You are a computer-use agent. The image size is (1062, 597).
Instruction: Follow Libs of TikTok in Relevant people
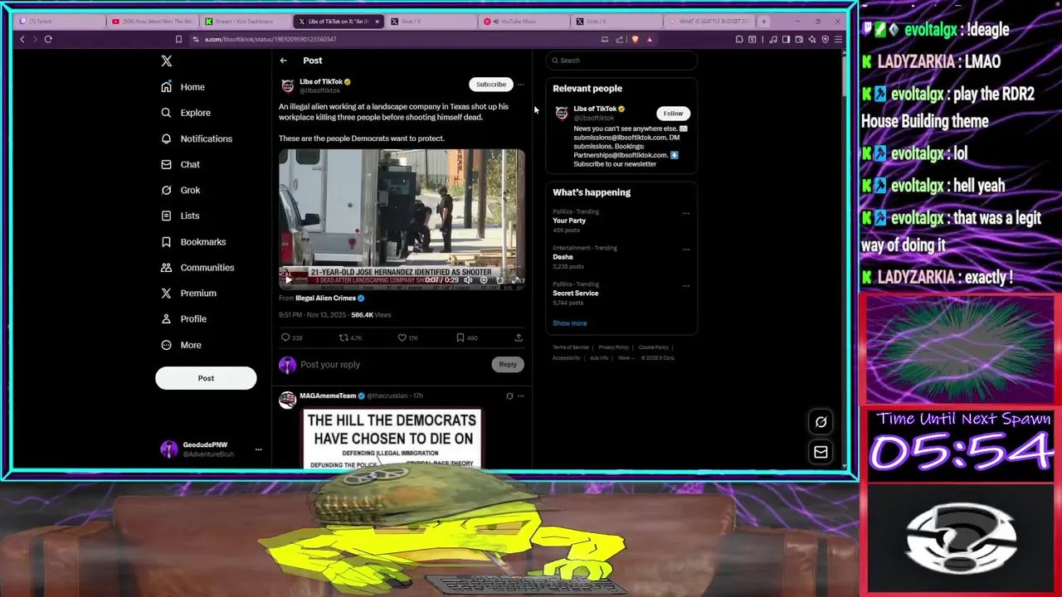(x=673, y=114)
